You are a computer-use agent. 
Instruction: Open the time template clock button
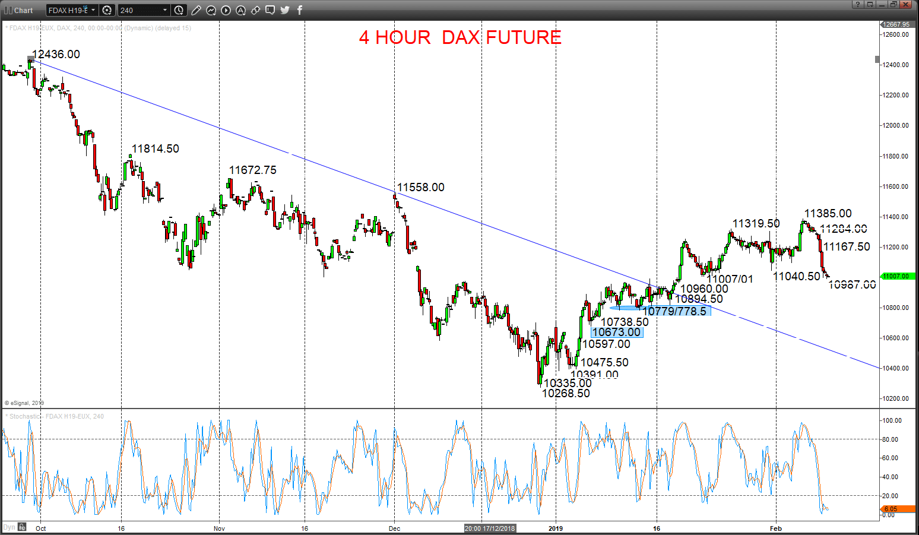click(x=179, y=10)
